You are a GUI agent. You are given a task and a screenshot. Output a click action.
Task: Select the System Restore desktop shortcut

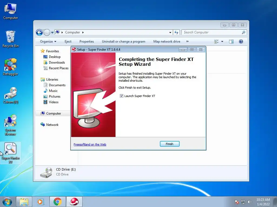11,125
